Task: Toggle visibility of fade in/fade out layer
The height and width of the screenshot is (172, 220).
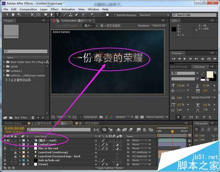Action: coord(5,161)
